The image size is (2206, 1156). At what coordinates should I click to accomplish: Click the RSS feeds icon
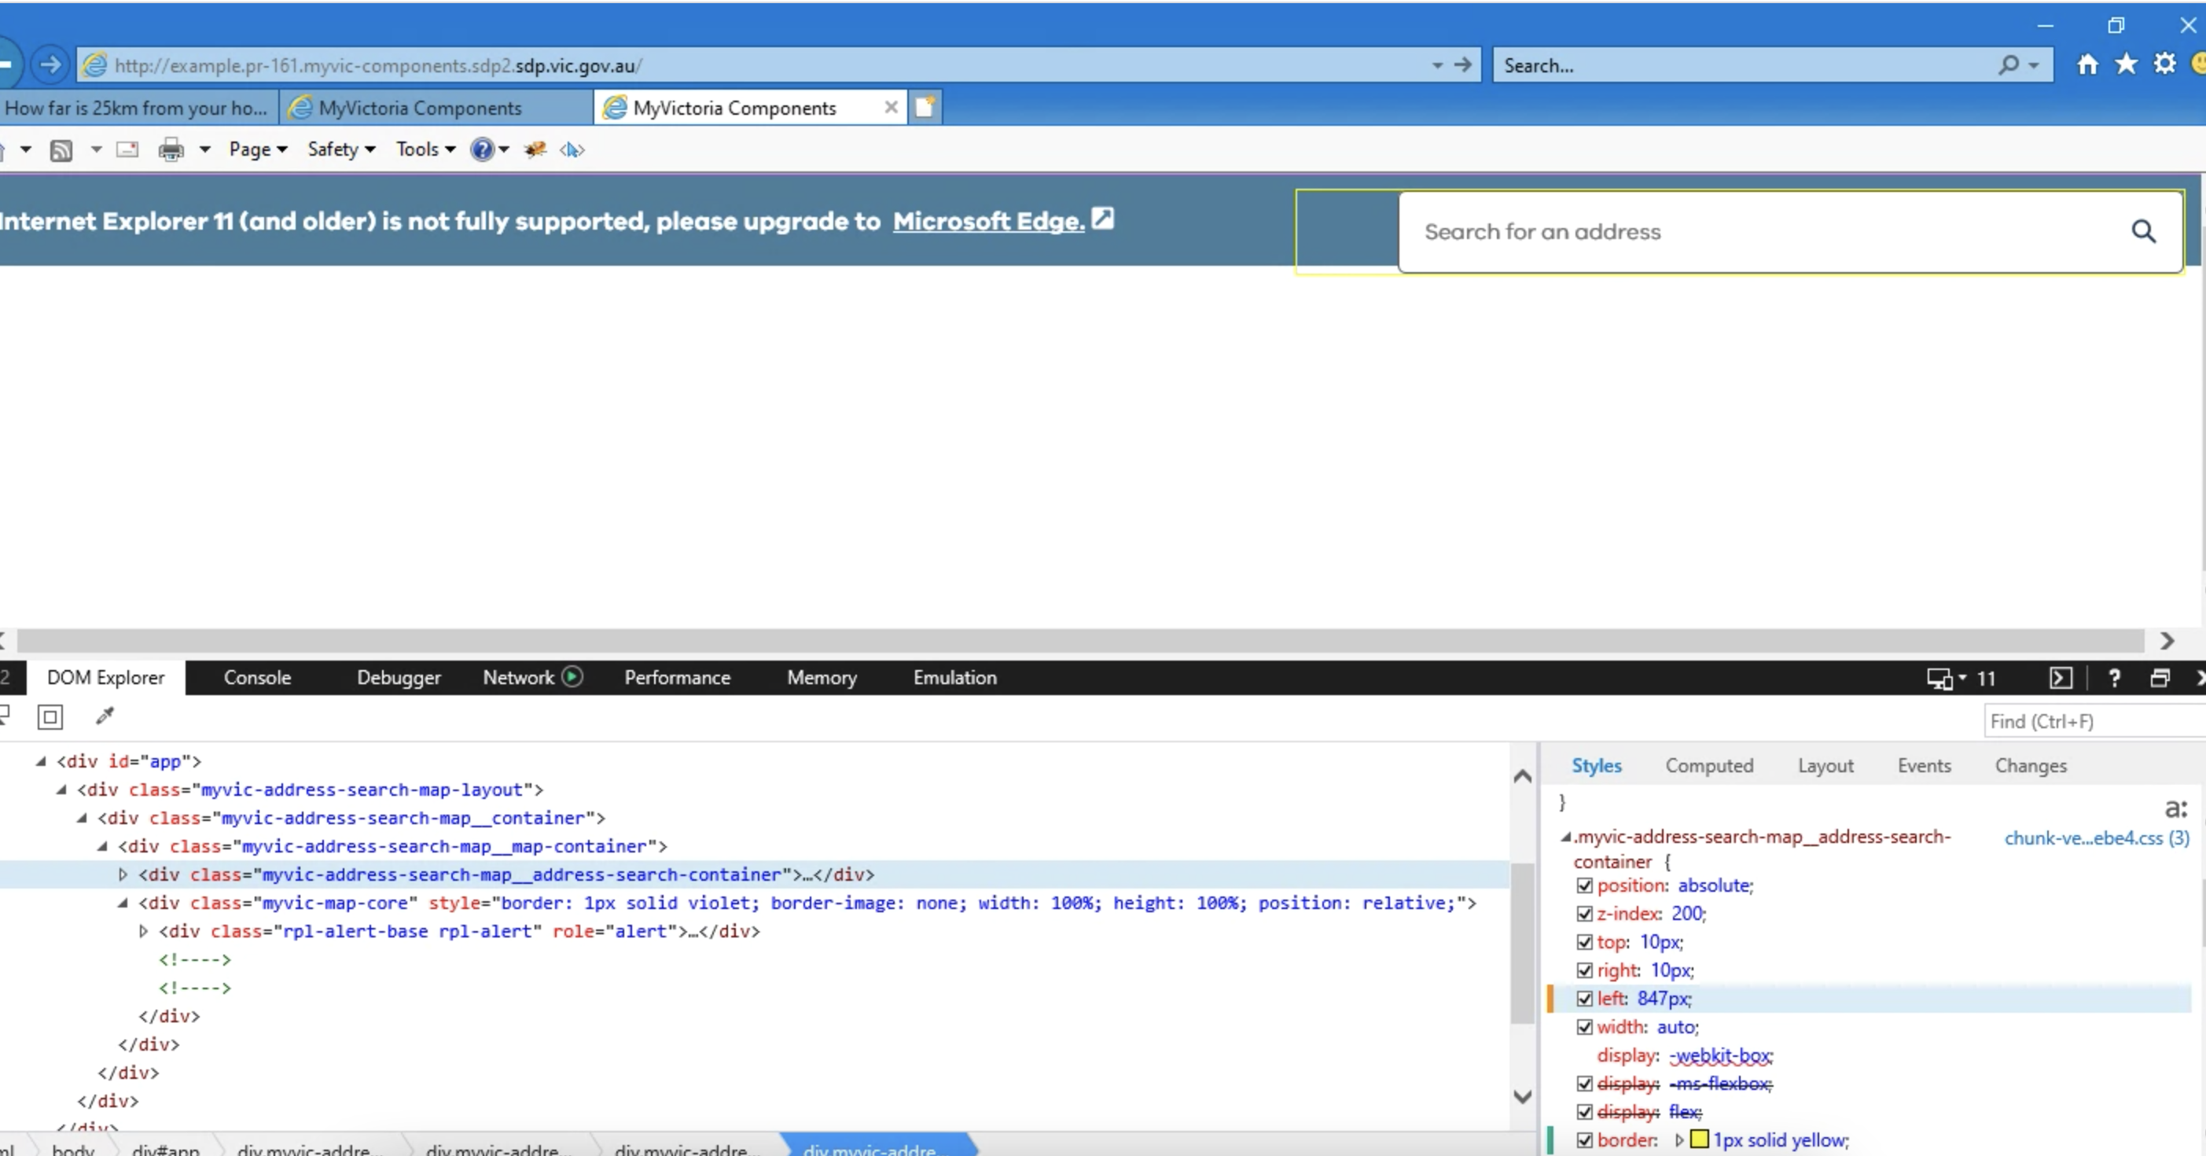[x=61, y=151]
